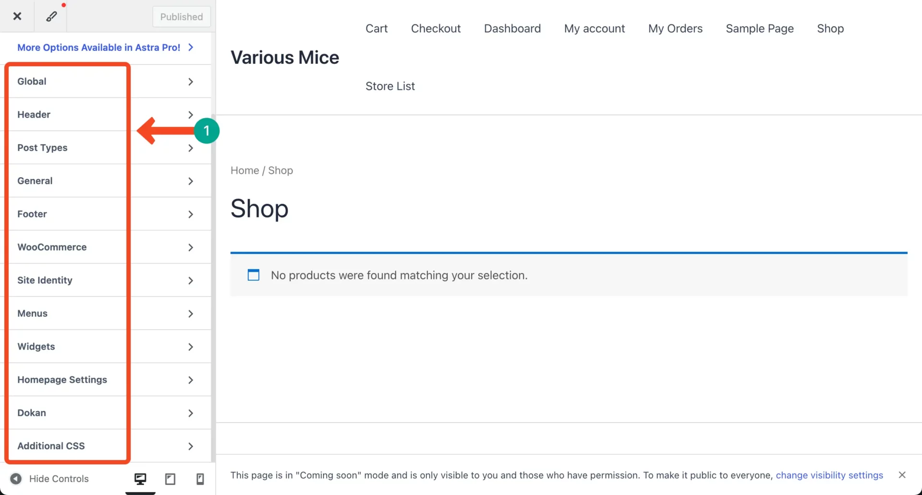Click the notice window icon beside No products
The height and width of the screenshot is (495, 922).
click(254, 275)
